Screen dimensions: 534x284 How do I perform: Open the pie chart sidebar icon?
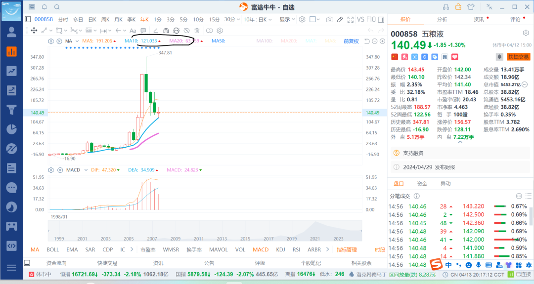click(11, 129)
